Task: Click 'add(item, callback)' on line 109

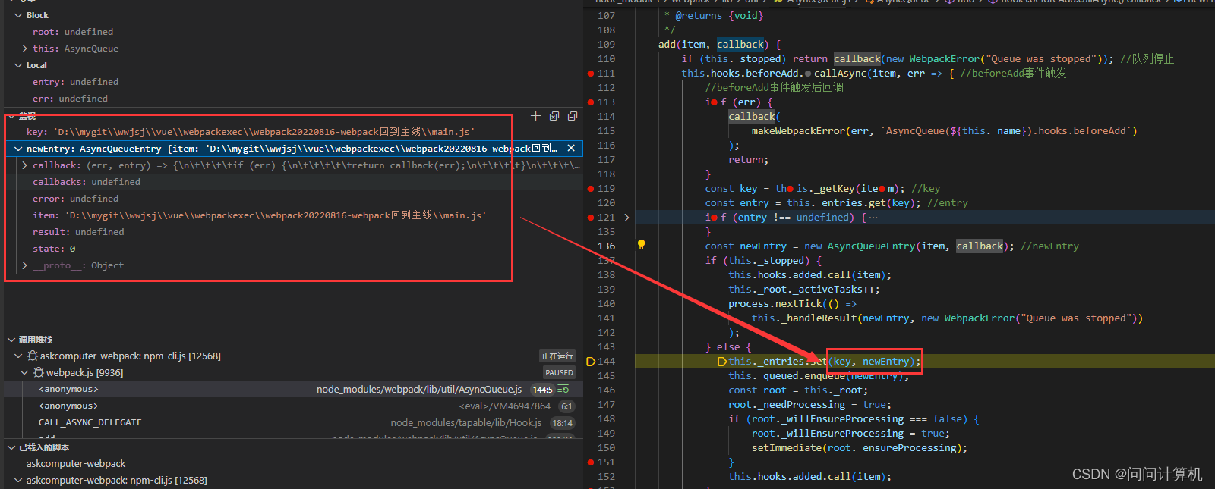Action: 714,45
